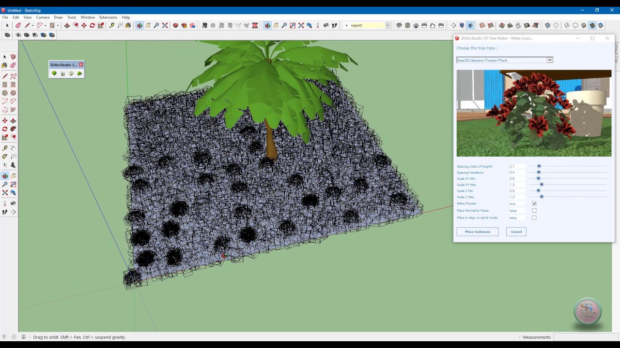The height and width of the screenshot is (348, 620).
Task: Open Rectangle tool flyout arrow in toolbar
Action: (58, 25)
